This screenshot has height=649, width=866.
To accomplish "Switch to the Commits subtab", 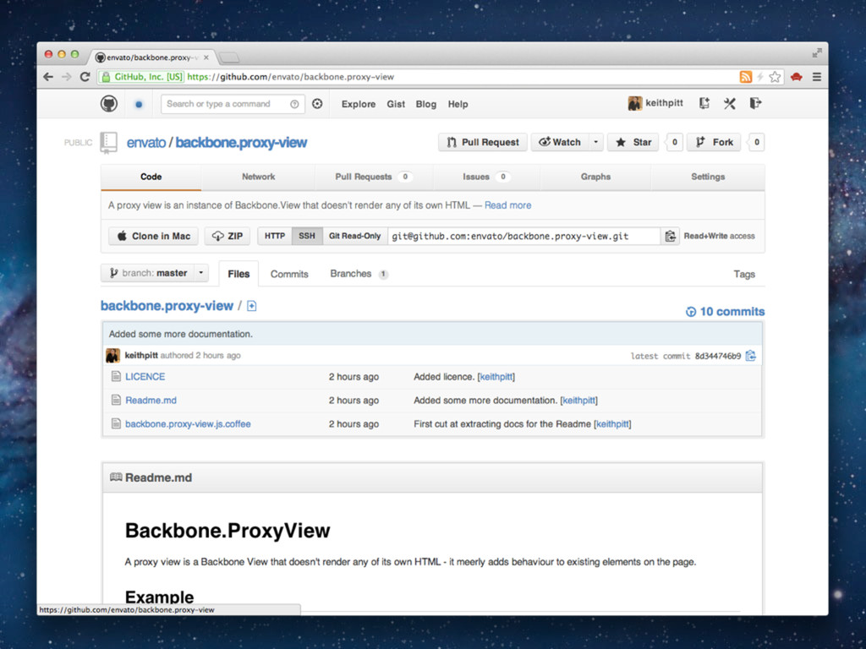I will tap(289, 274).
